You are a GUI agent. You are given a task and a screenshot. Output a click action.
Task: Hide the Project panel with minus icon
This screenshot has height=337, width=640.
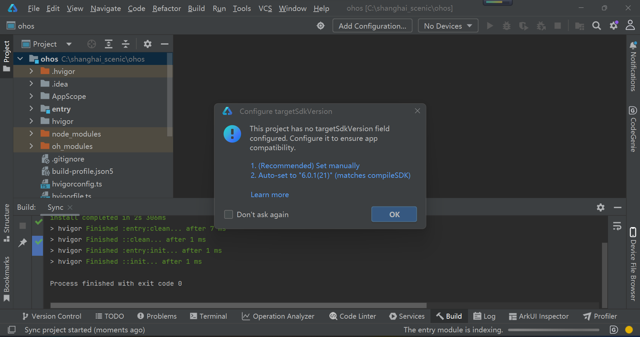click(164, 44)
